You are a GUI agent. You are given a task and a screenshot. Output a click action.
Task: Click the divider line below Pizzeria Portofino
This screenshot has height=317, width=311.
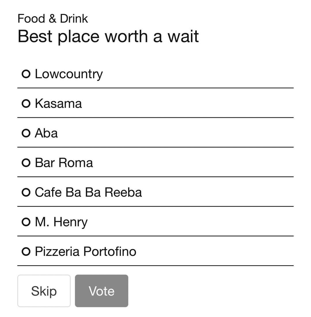point(155,266)
